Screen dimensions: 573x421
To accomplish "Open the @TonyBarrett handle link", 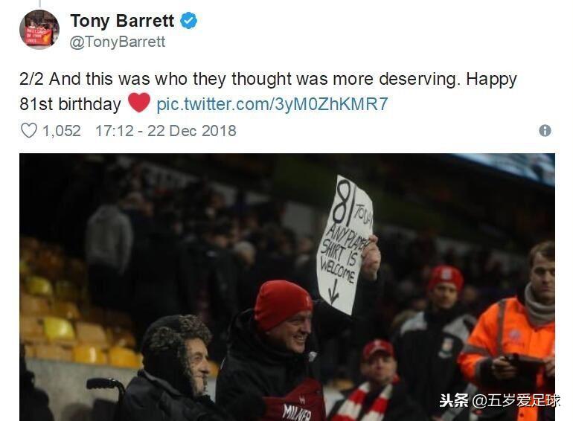I will click(x=118, y=42).
